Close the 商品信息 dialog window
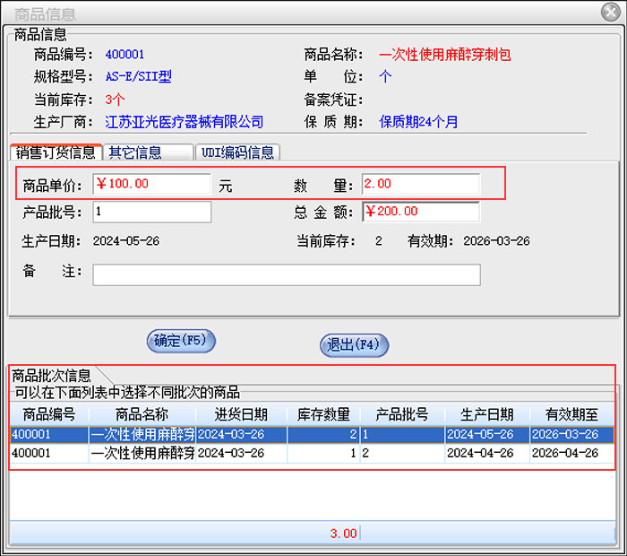 tap(608, 13)
